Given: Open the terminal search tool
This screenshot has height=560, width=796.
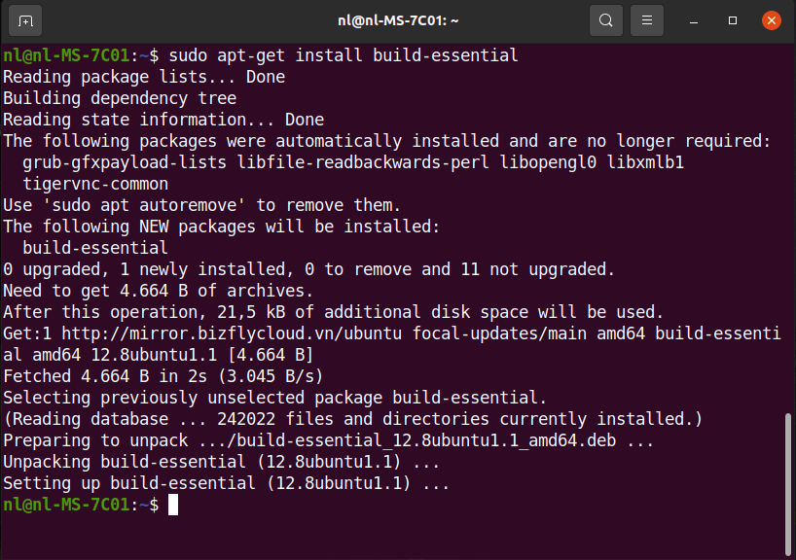Looking at the screenshot, I should (605, 20).
